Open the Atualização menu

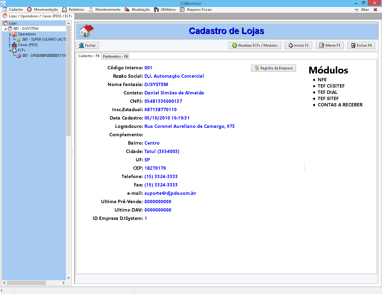coord(137,10)
